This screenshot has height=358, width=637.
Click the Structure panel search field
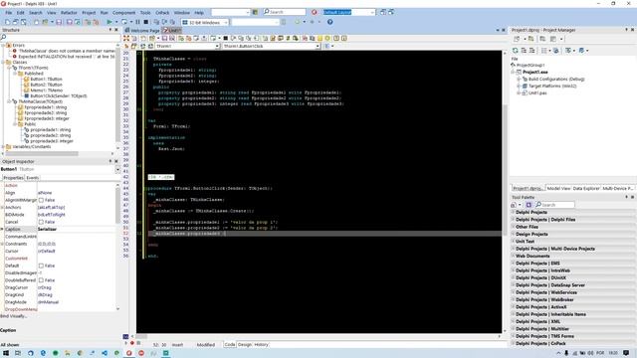pyautogui.click(x=60, y=38)
